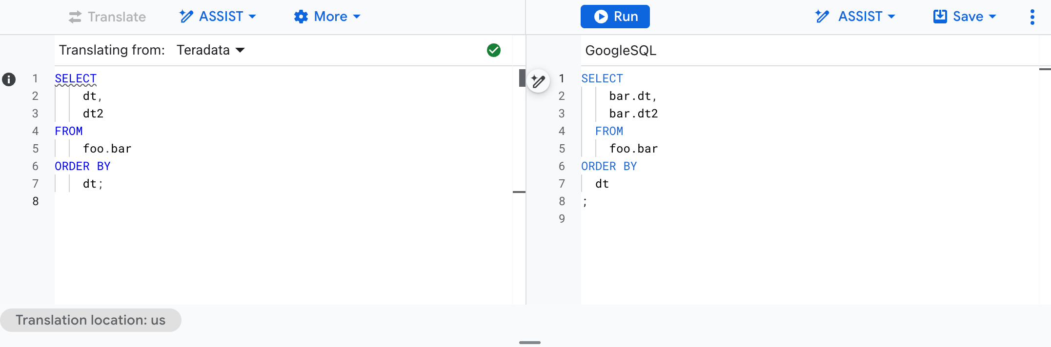Click the SELECT keyword in Teradata editor
The image size is (1051, 347).
[x=76, y=78]
